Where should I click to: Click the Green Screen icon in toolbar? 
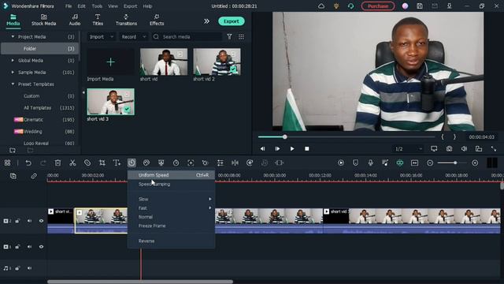point(161,163)
